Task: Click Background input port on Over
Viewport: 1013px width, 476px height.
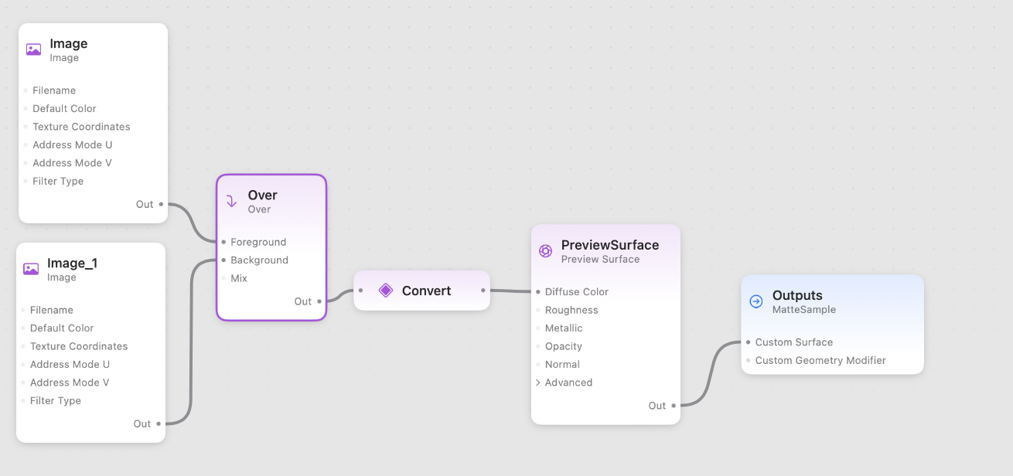Action: 223,260
